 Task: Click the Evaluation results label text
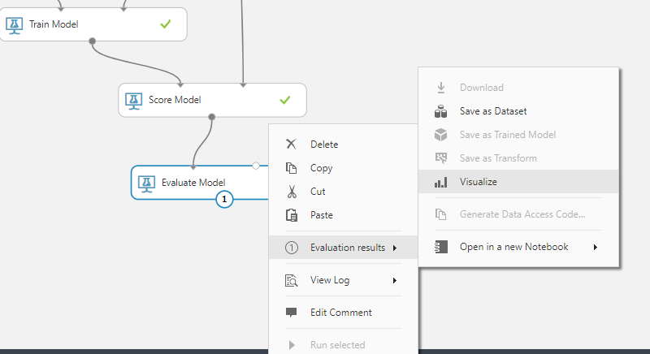coord(348,248)
